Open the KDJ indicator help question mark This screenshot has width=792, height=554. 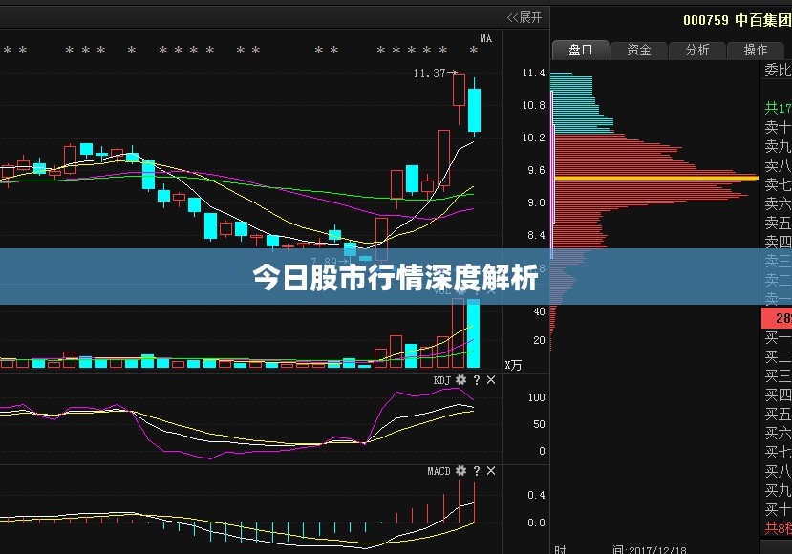tap(477, 380)
